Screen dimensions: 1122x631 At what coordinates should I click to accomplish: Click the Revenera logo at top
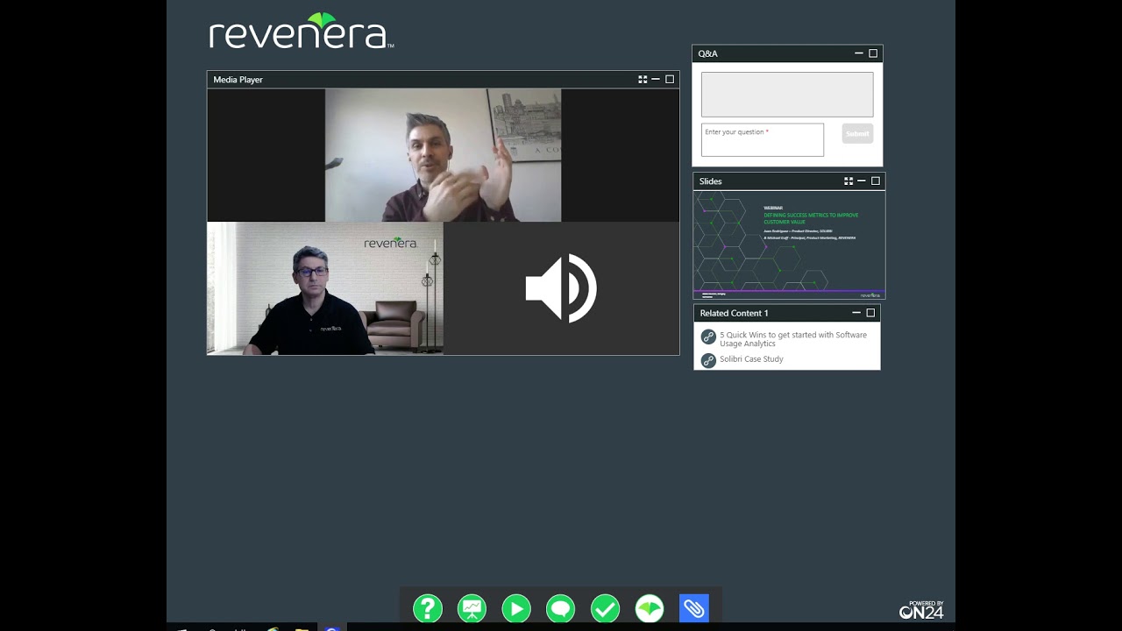[301, 32]
